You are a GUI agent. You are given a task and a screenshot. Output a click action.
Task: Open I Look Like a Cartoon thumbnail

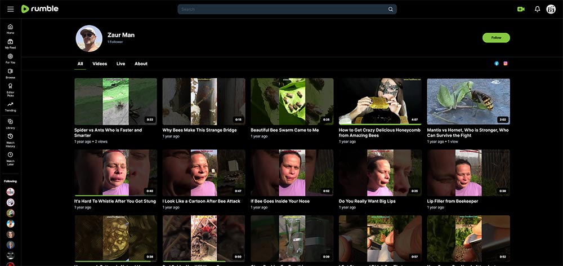pyautogui.click(x=204, y=172)
